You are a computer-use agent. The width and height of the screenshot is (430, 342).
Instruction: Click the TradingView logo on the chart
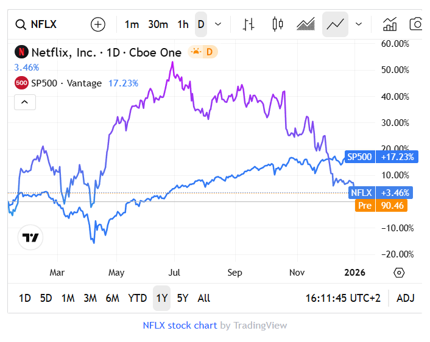30,237
